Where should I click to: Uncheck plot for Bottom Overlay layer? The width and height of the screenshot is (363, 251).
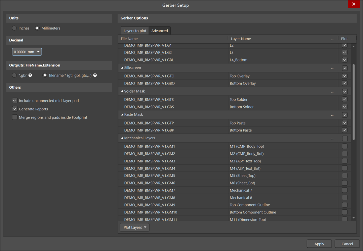[345, 83]
